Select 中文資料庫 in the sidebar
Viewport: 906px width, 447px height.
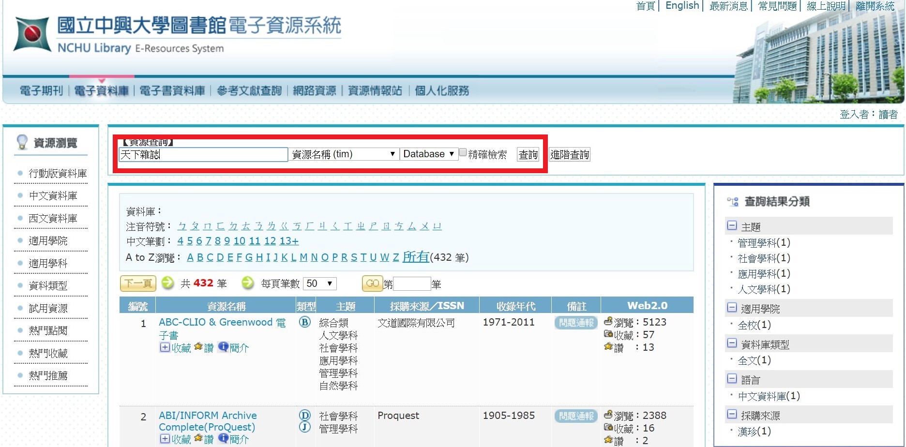tap(53, 195)
